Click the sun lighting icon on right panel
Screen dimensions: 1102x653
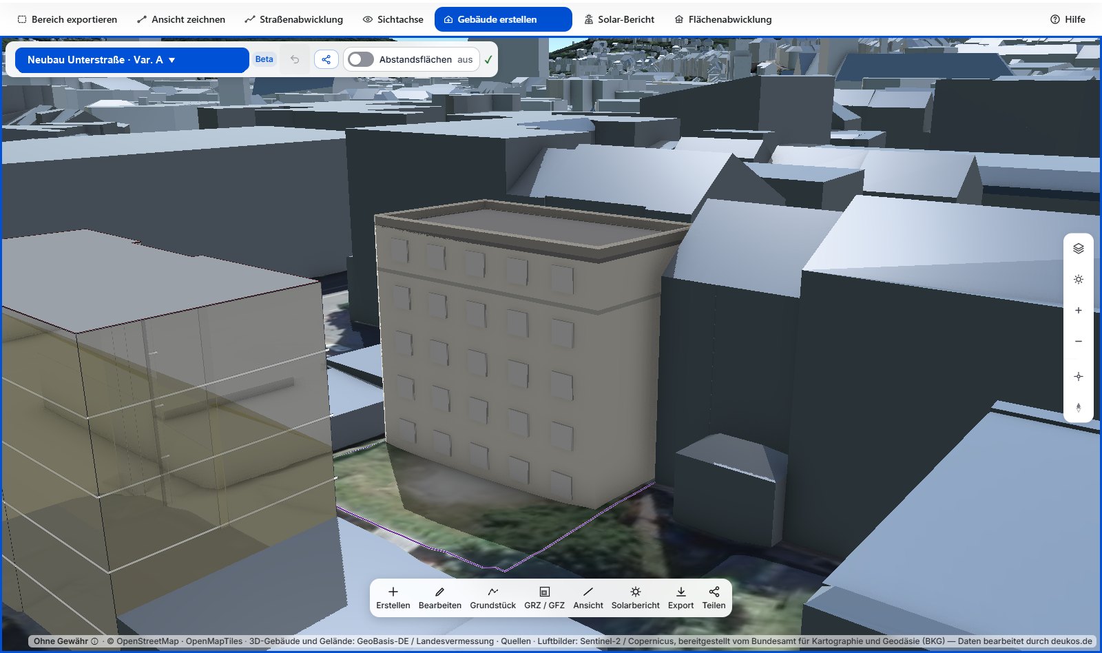click(1079, 280)
